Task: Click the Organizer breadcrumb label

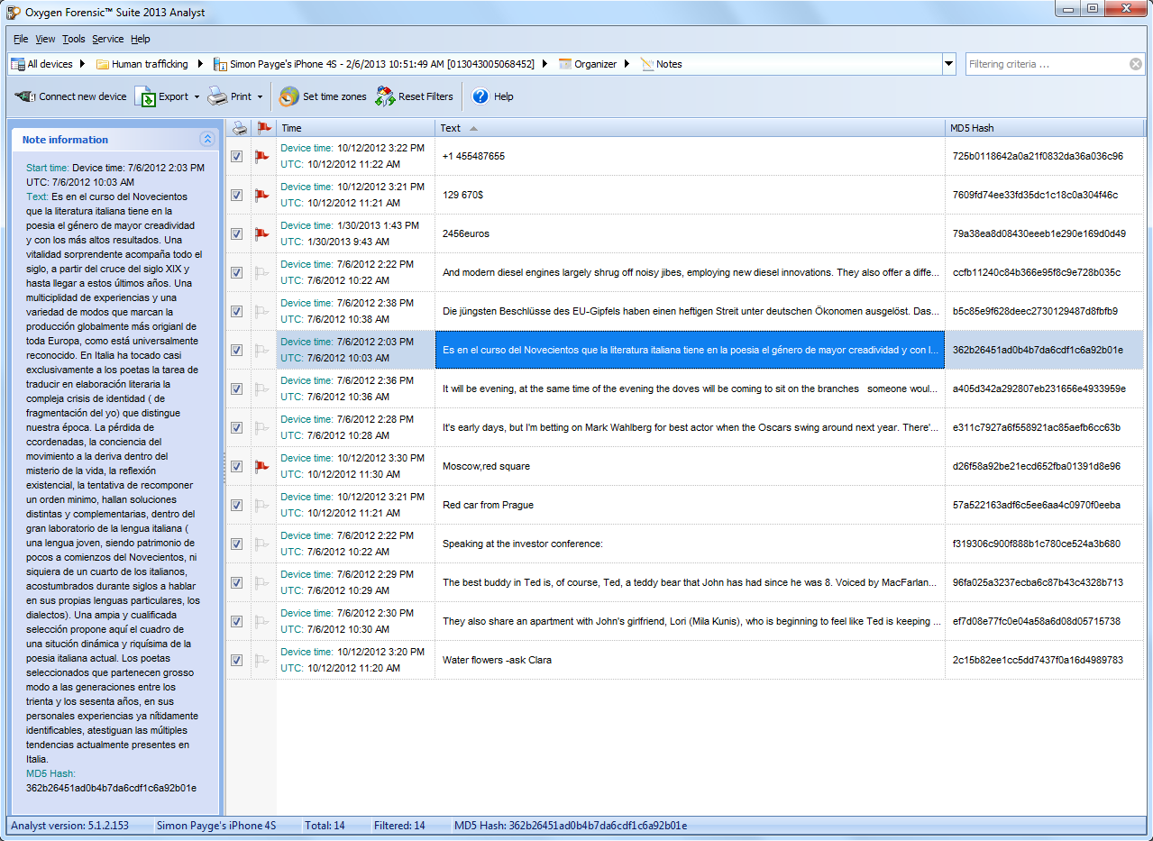Action: [596, 64]
